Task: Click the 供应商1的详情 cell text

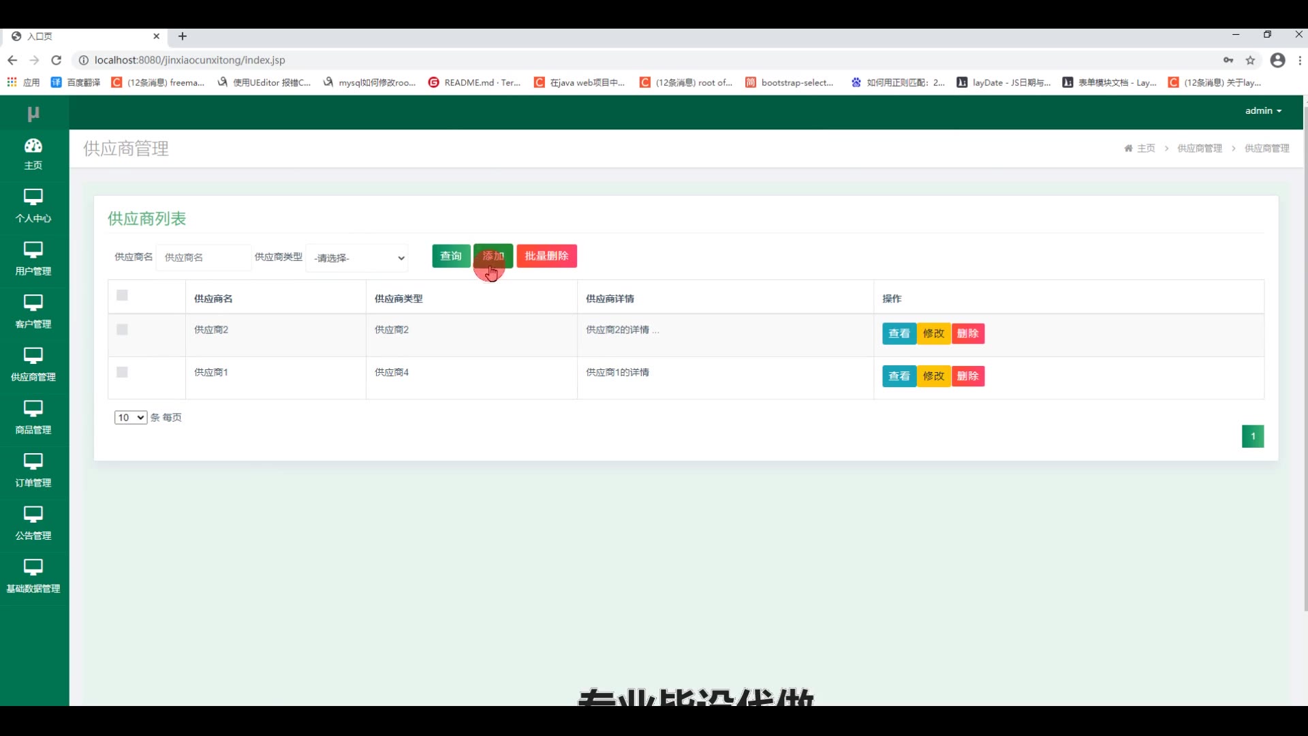Action: (x=617, y=372)
